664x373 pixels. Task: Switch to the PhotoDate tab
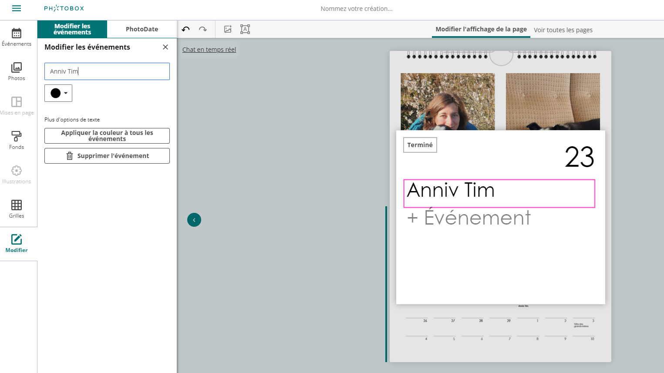pyautogui.click(x=142, y=29)
